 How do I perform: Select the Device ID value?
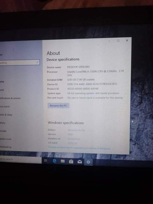pyautogui.click(x=92, y=84)
